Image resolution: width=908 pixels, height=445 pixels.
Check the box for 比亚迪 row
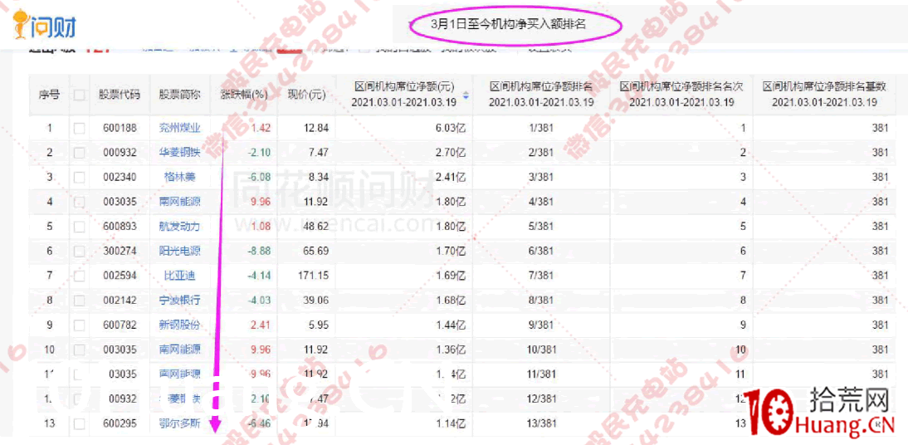(x=80, y=276)
